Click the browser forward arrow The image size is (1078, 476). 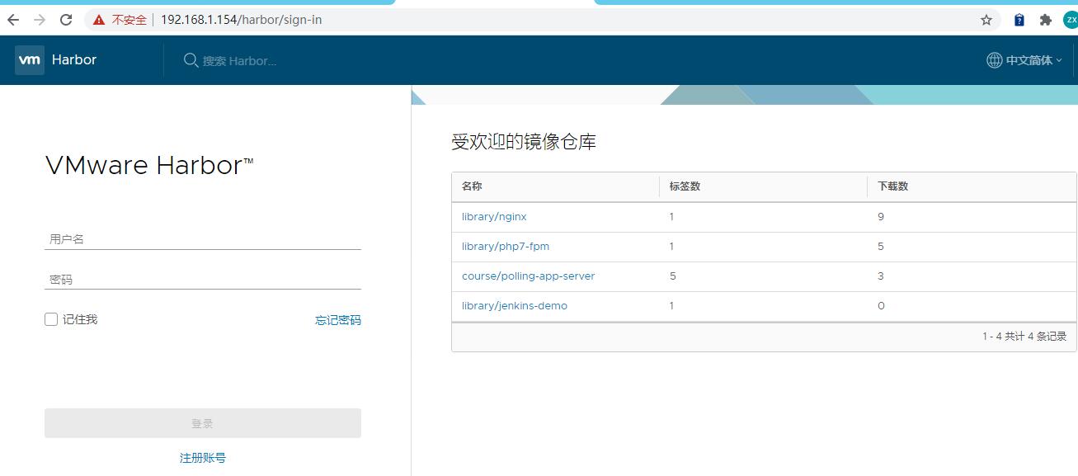[x=40, y=20]
